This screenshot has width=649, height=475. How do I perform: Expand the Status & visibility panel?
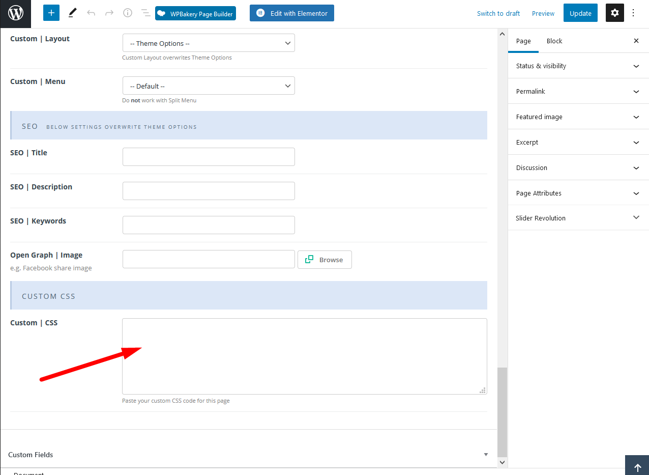[x=578, y=66]
